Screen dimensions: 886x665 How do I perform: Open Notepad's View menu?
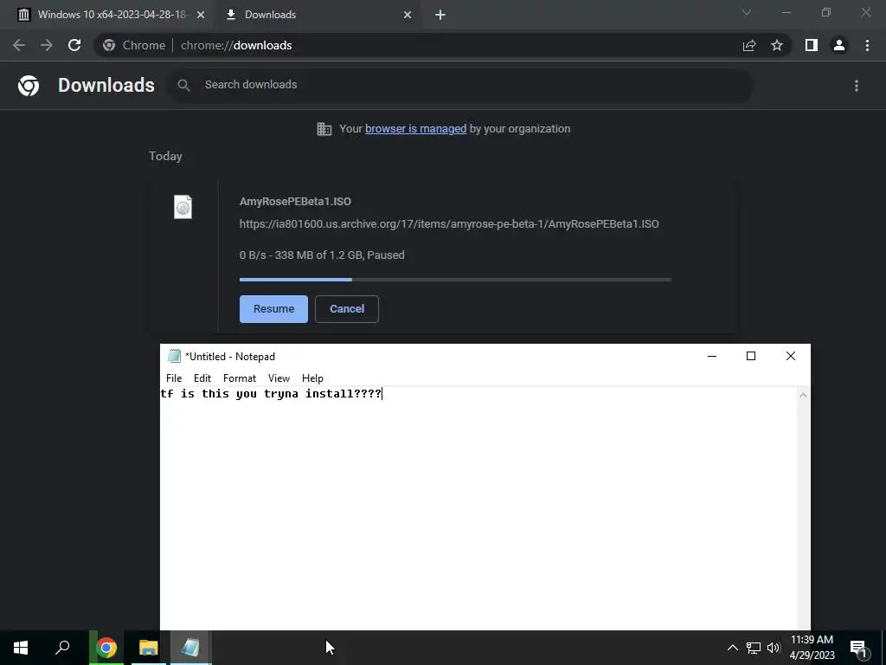click(279, 378)
